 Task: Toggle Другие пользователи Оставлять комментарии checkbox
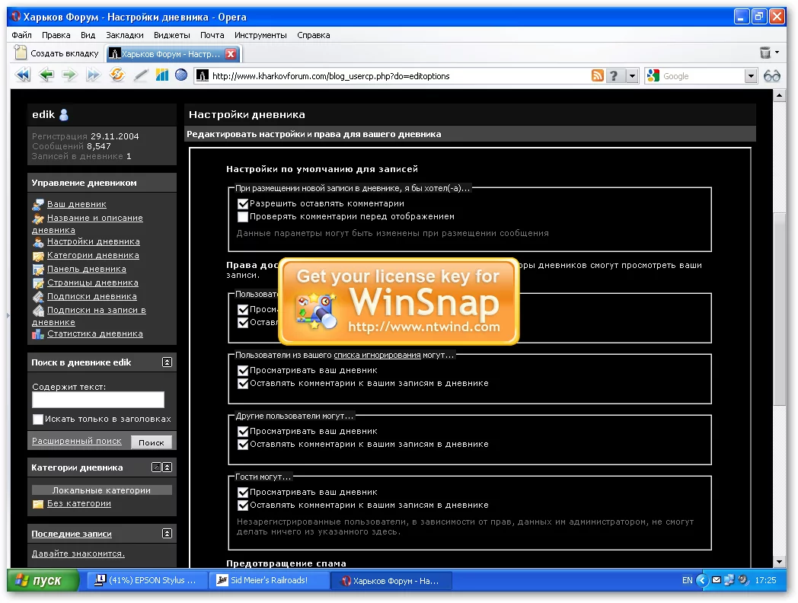(243, 444)
